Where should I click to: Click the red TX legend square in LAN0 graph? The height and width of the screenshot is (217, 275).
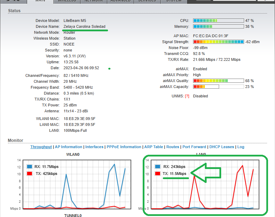[x=158, y=173]
